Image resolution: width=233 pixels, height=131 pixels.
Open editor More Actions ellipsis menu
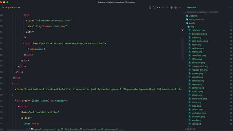click(180, 8)
